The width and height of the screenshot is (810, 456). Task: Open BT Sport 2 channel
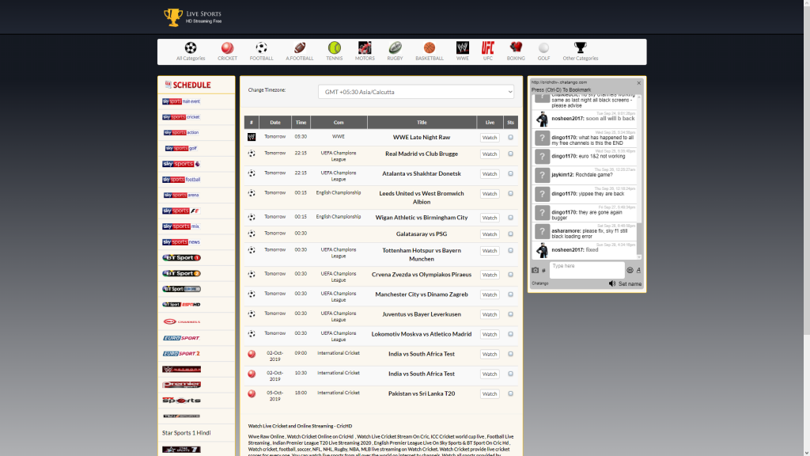click(x=181, y=273)
